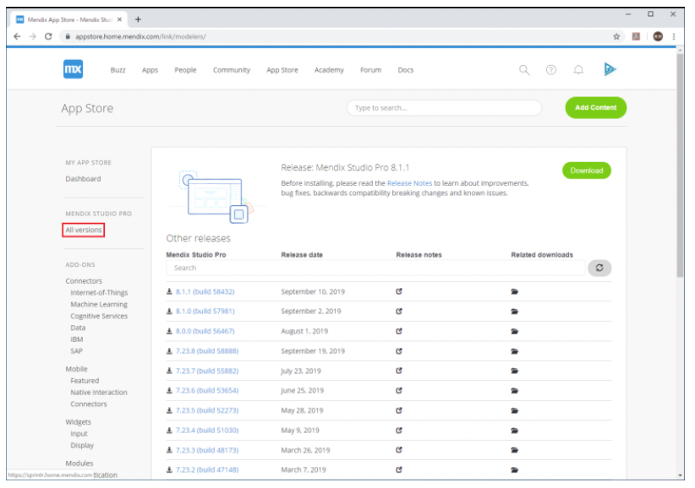
Task: Go to Apps in the top navigation
Action: click(x=150, y=70)
